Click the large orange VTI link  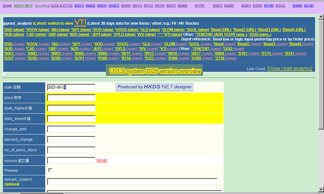80,22
